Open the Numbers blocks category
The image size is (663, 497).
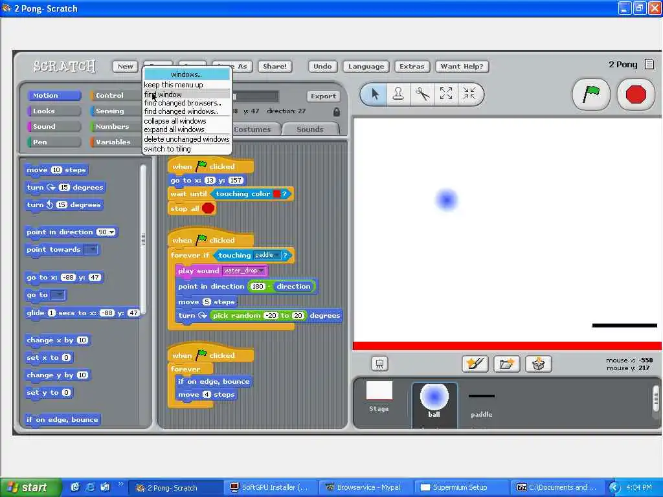pos(116,127)
